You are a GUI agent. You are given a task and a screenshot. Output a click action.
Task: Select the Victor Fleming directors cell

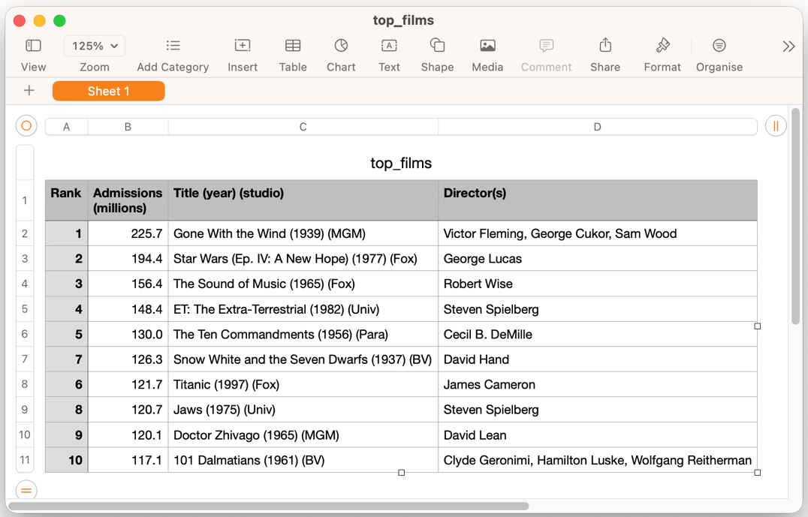click(598, 233)
